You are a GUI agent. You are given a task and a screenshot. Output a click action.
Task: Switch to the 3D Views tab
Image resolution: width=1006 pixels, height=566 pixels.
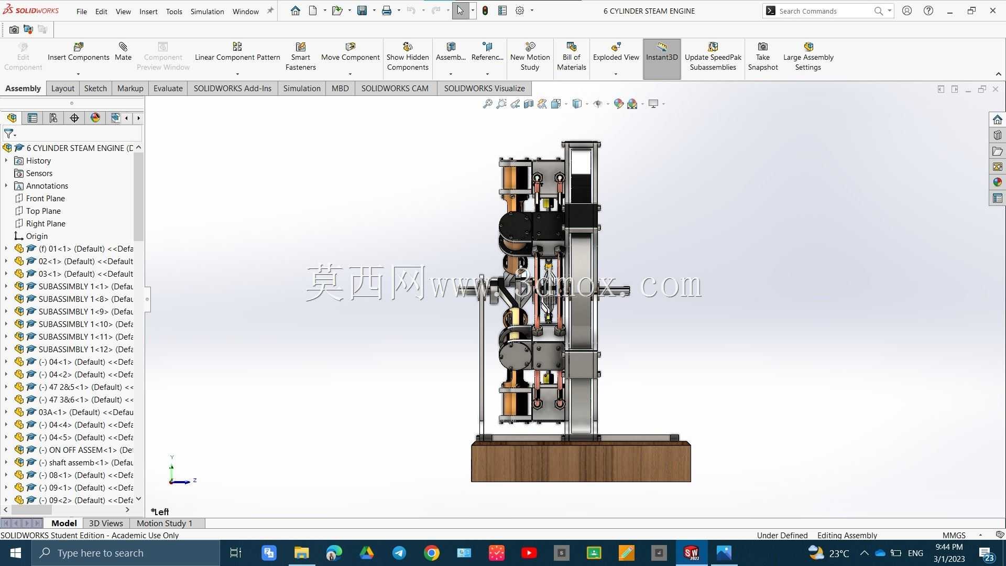coord(106,523)
